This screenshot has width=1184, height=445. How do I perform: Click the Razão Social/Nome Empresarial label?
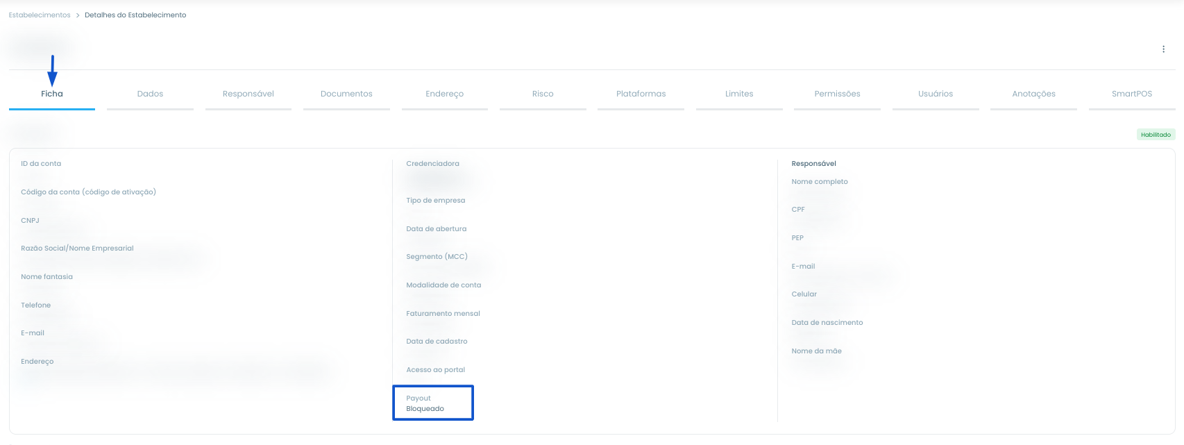pyautogui.click(x=77, y=249)
